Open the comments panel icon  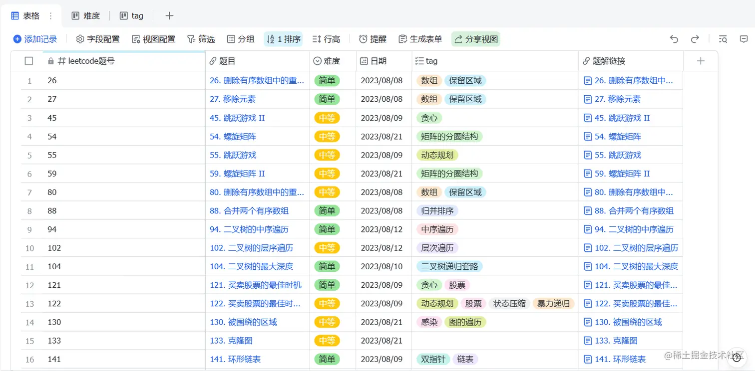pyautogui.click(x=744, y=39)
